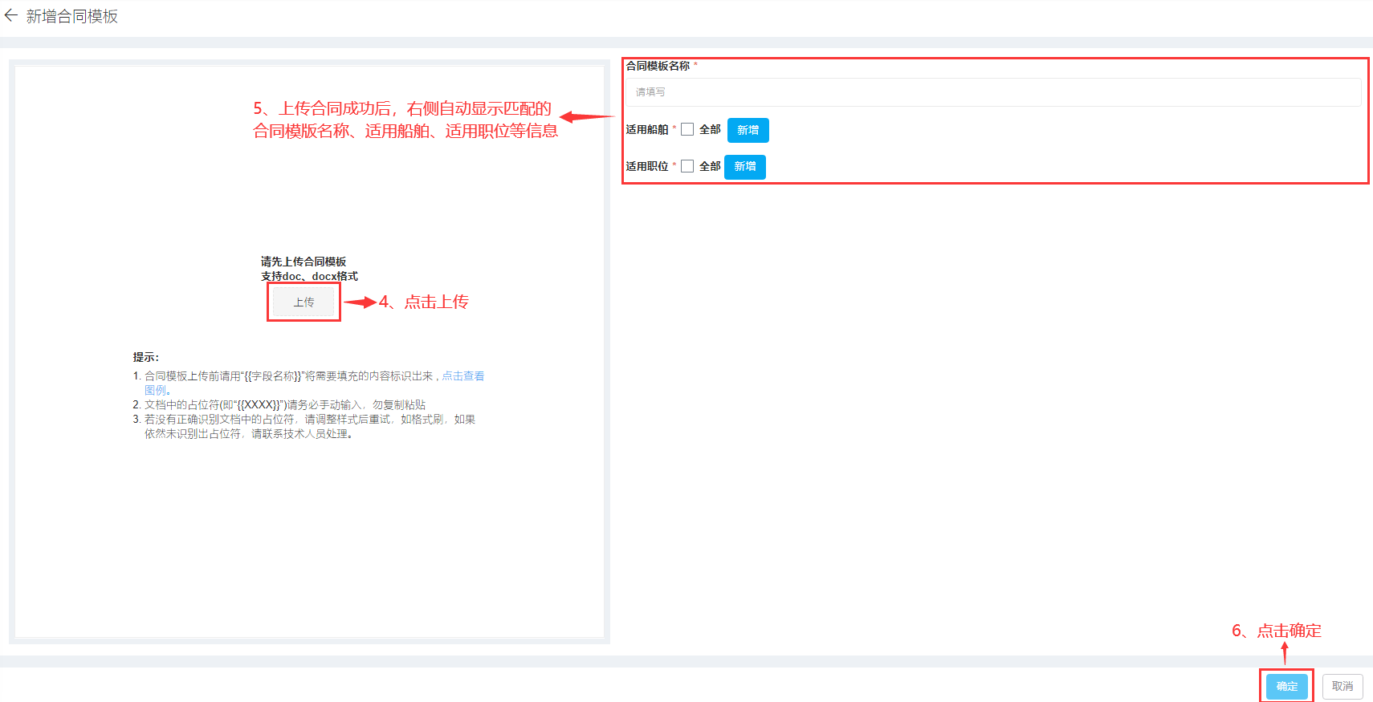Cancel with the 取消 button
This screenshot has height=702, width=1373.
pos(1342,687)
